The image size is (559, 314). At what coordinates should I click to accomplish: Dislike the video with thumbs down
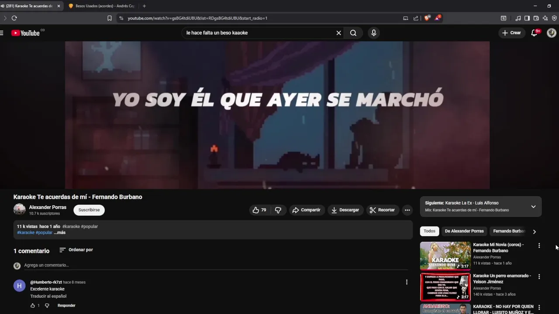(x=278, y=210)
